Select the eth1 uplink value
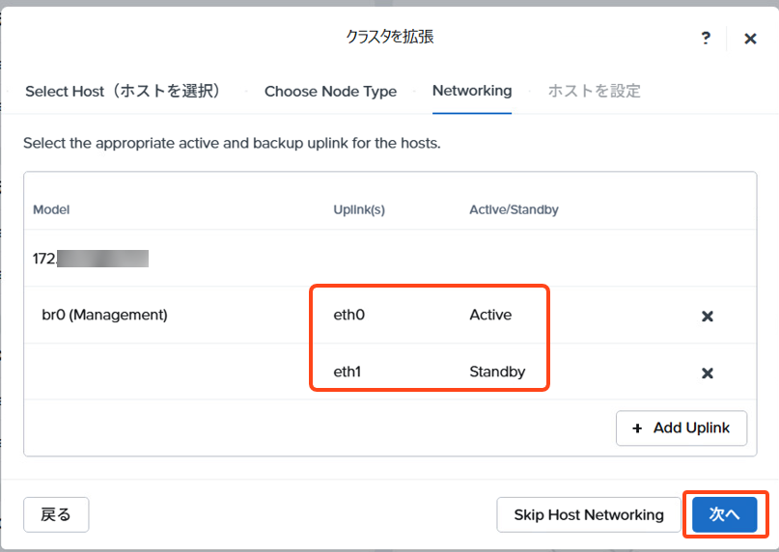The image size is (779, 552). tap(347, 372)
